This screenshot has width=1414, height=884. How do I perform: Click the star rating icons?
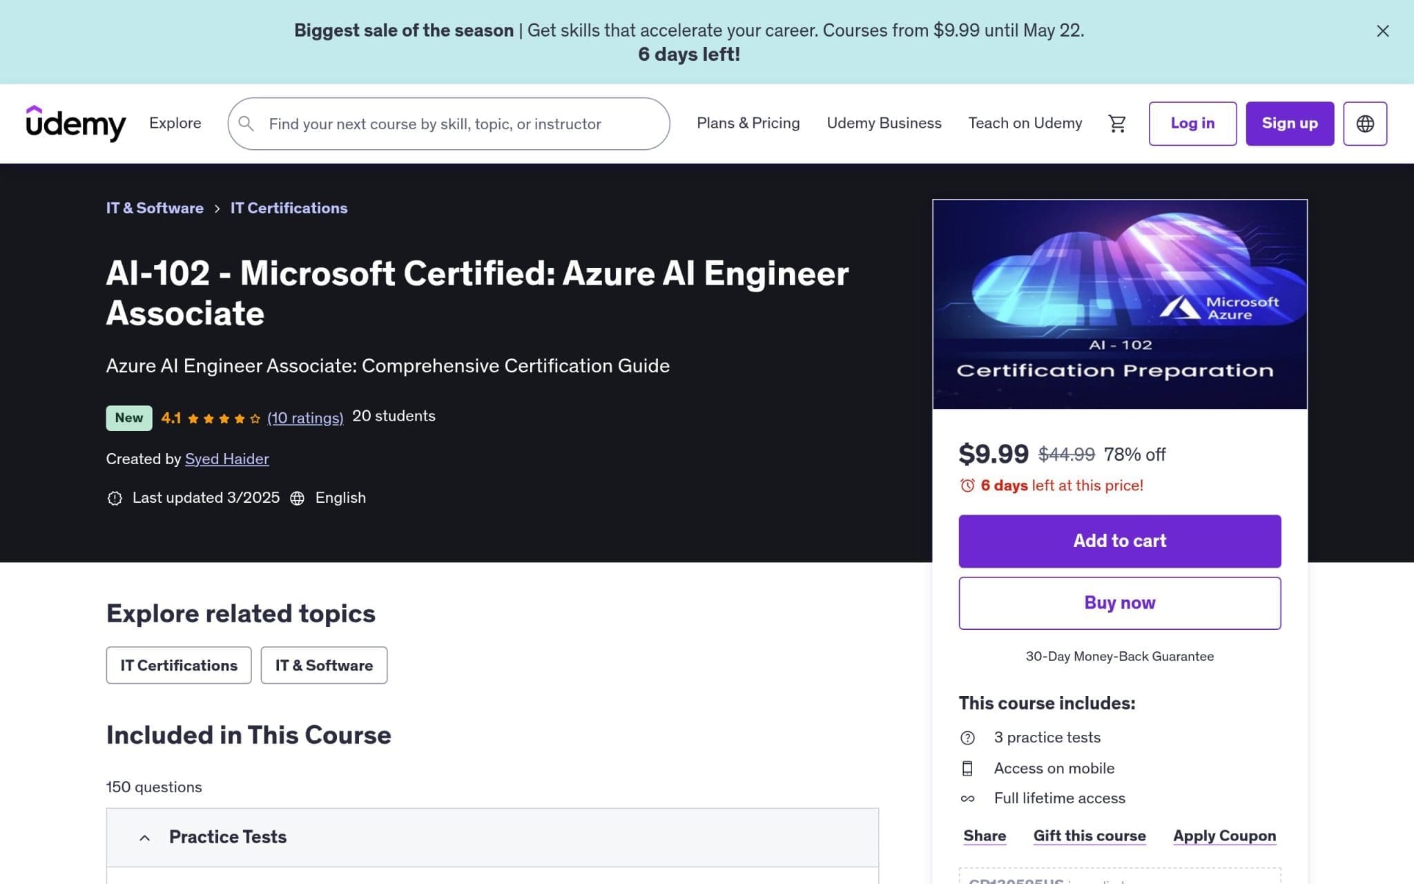click(224, 419)
